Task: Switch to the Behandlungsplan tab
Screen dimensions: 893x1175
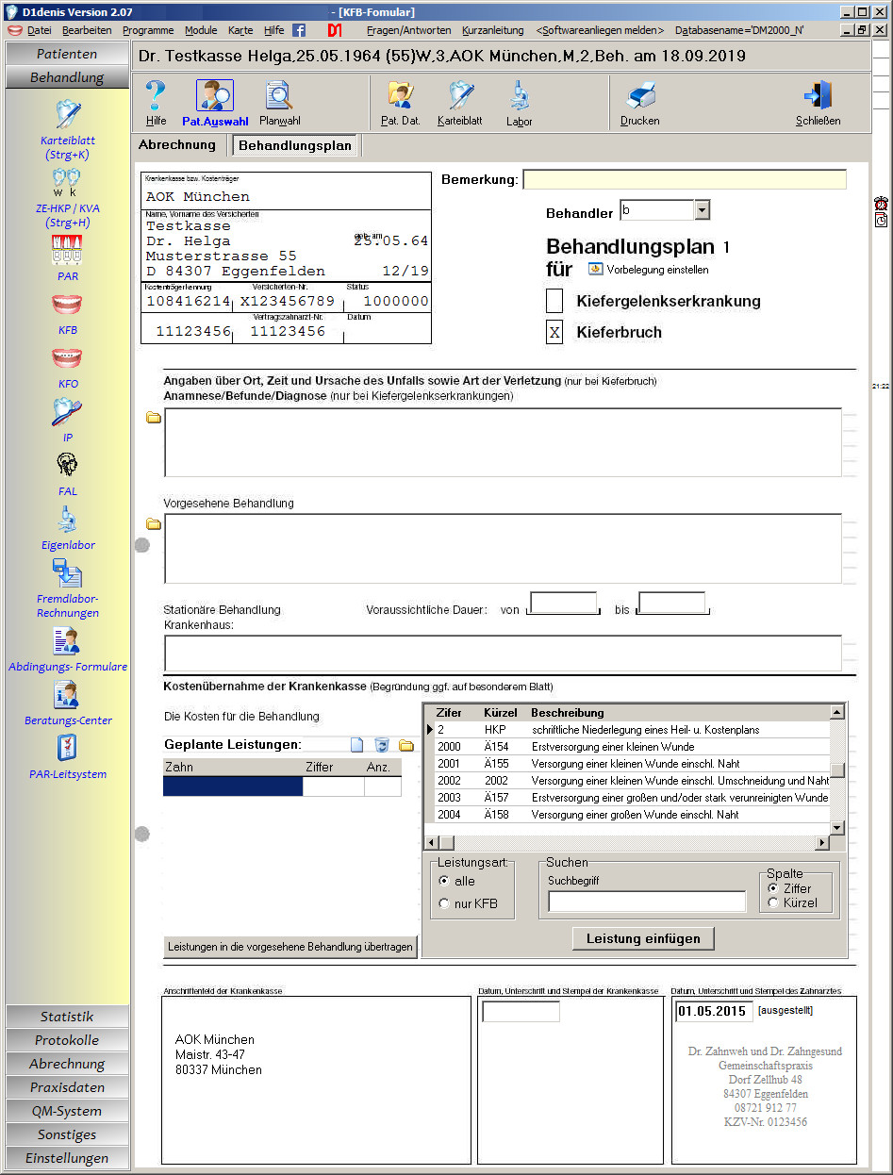Action: 295,145
